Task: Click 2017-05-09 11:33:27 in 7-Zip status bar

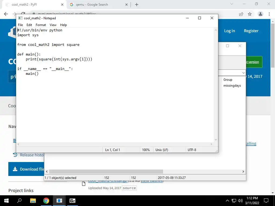Action: coord(172,178)
